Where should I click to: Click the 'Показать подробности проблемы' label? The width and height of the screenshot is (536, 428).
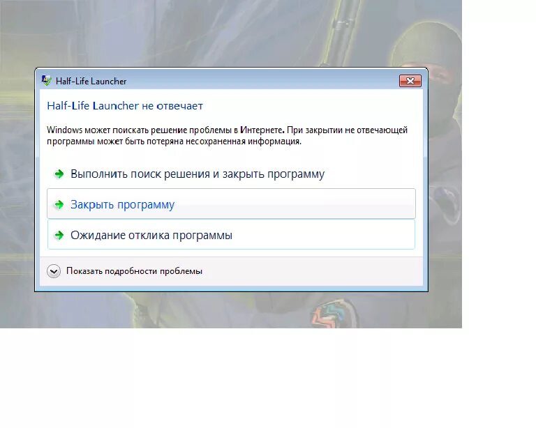(134, 271)
